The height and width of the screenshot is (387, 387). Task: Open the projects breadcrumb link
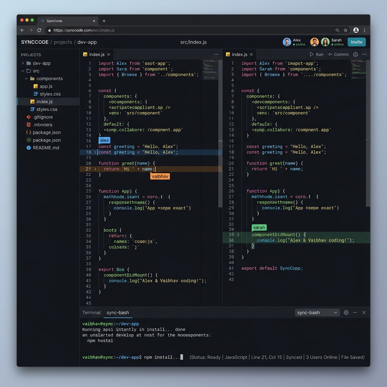point(63,42)
